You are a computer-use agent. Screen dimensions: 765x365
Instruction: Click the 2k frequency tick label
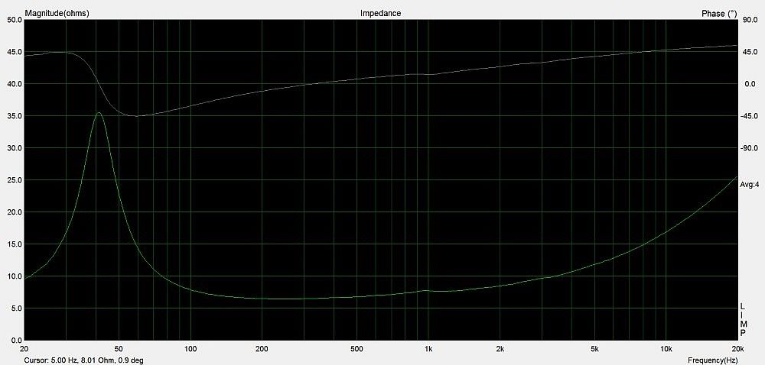coord(500,349)
